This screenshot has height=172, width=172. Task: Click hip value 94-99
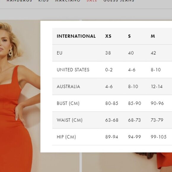134,137
